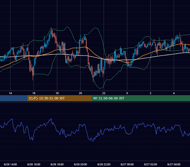Screen dimensions: 190x167
Task: Select the hour label 4 on the price chart axis
Action: [x=174, y=93]
